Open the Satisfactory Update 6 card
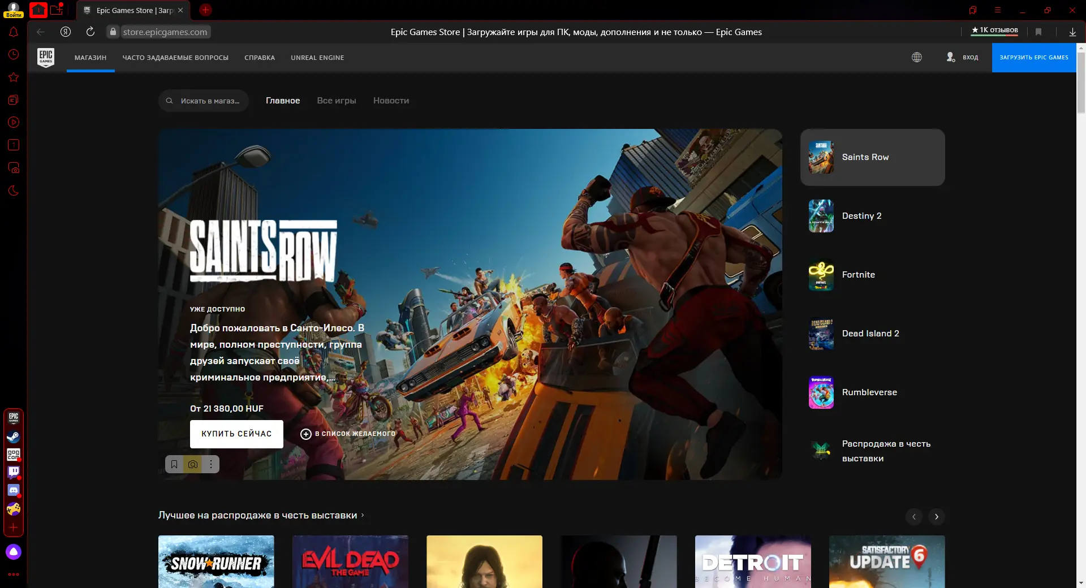 coord(887,562)
